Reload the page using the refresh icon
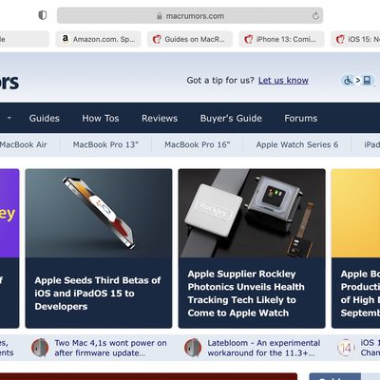 click(315, 15)
